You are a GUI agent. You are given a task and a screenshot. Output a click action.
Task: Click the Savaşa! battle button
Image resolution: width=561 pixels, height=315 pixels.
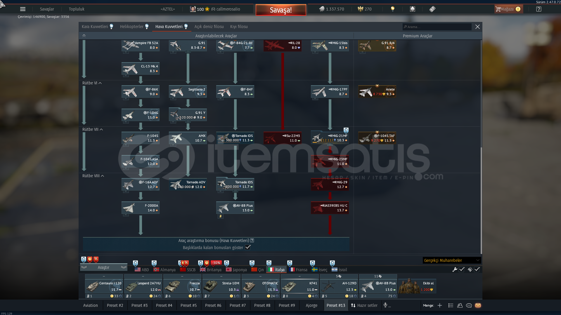[x=281, y=10]
